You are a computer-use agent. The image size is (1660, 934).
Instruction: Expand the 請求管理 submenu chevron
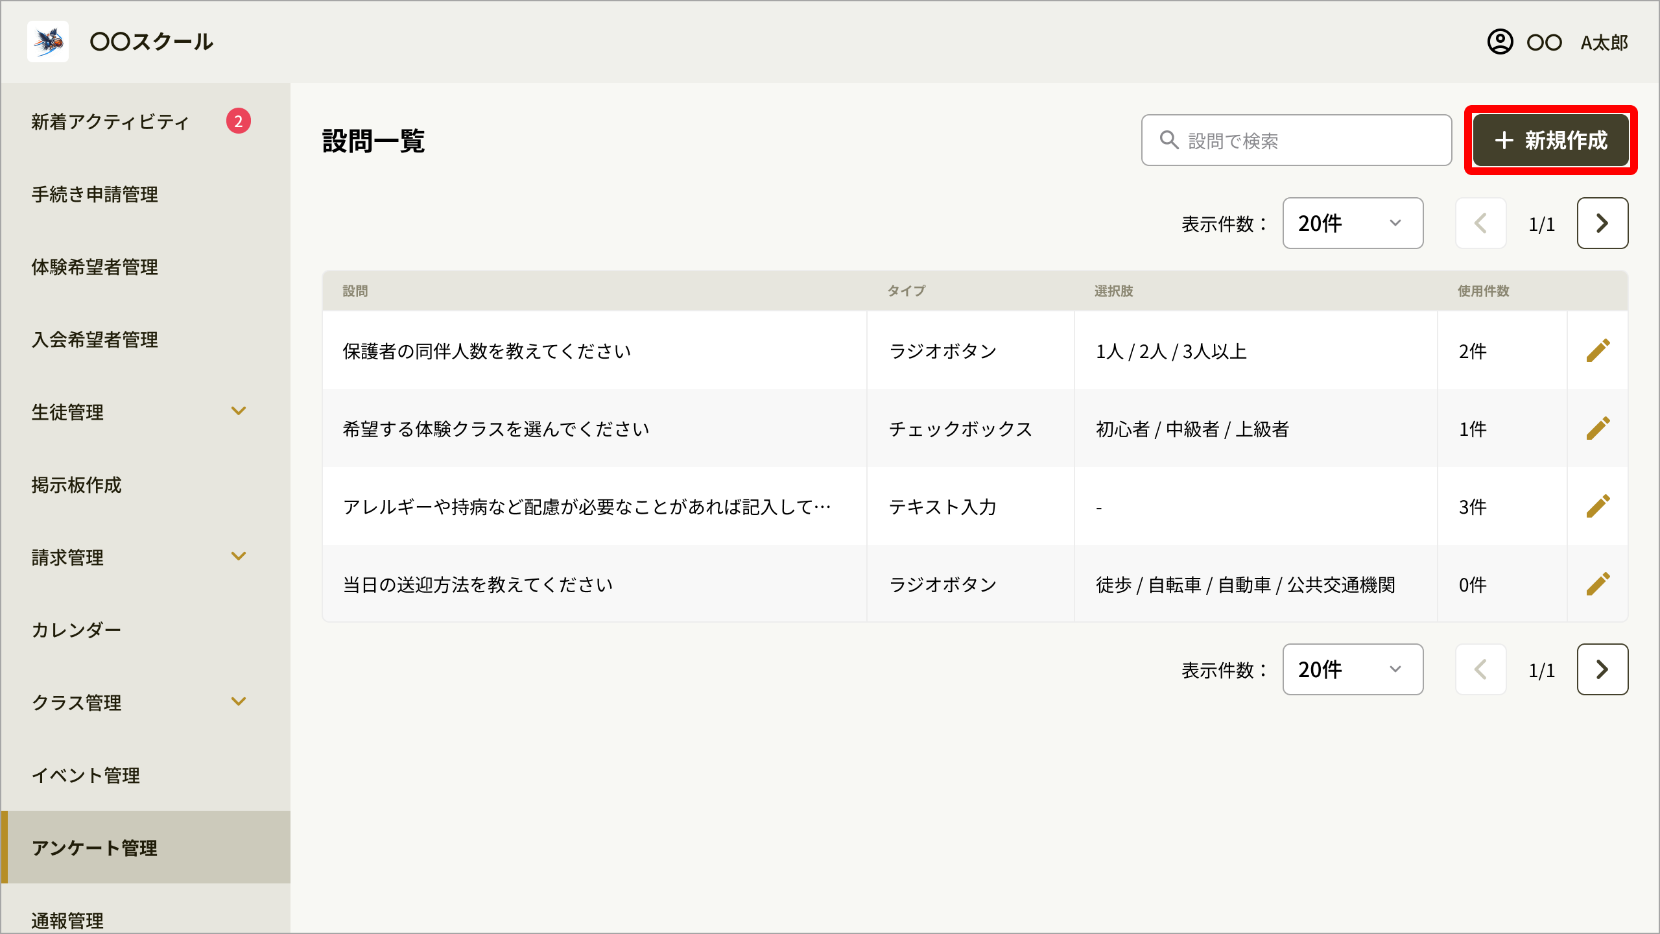point(239,557)
